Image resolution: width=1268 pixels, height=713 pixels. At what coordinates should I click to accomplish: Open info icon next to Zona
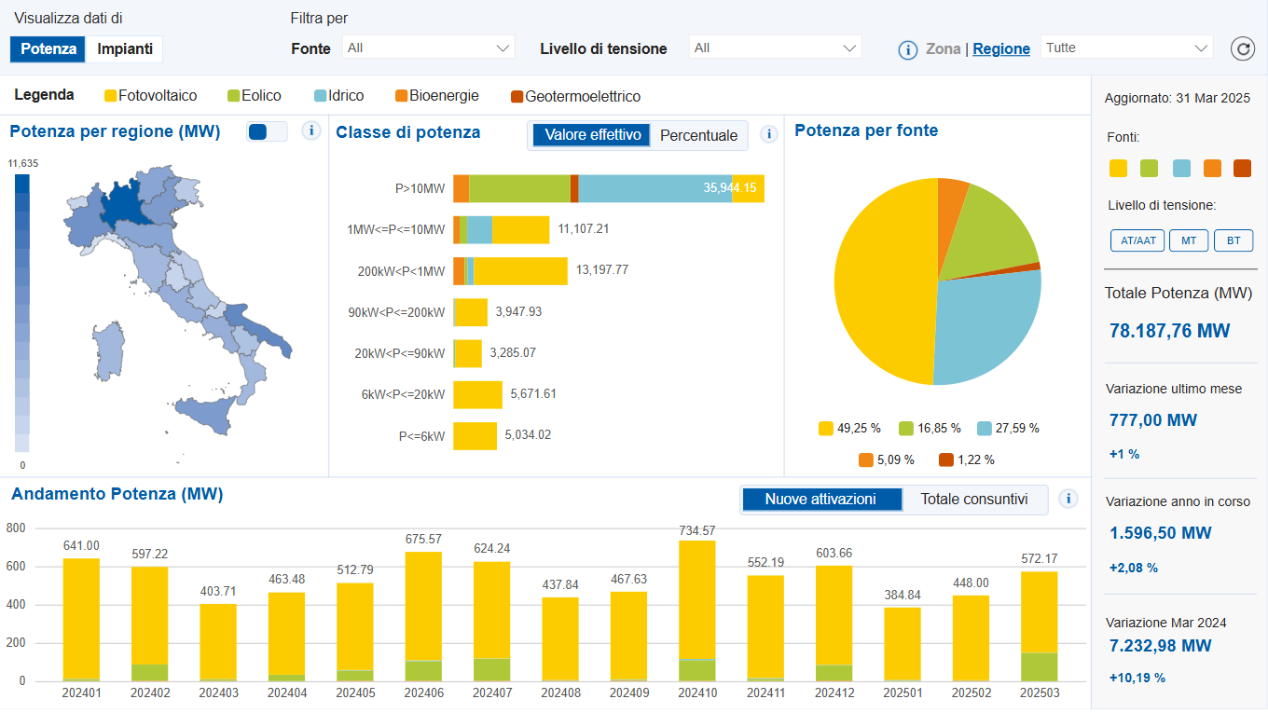point(908,50)
